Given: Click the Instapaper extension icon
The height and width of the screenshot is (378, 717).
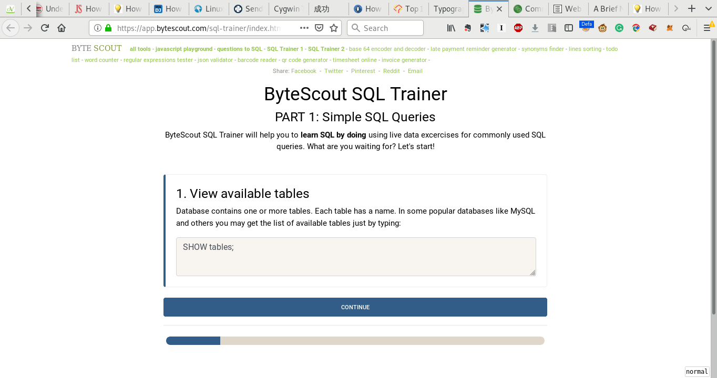Looking at the screenshot, I should point(501,27).
